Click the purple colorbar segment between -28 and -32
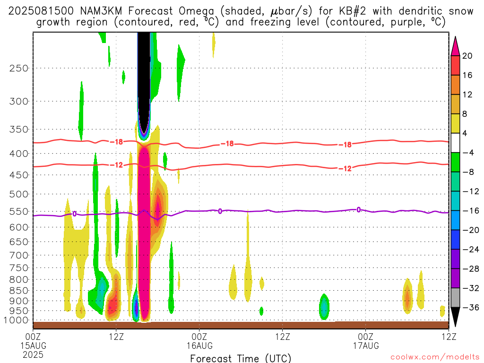The height and width of the screenshot is (363, 484). point(455,278)
